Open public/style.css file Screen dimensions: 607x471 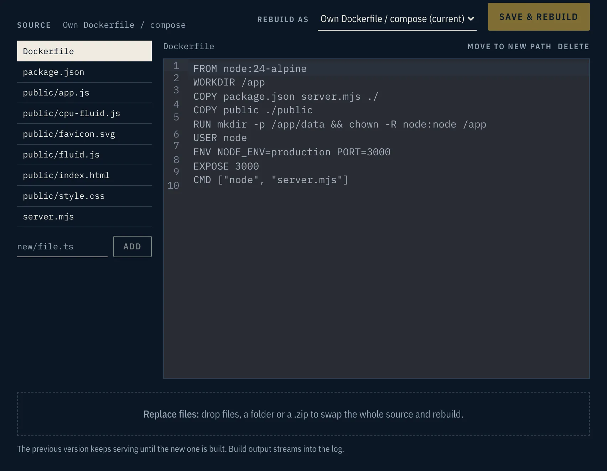pyautogui.click(x=84, y=196)
